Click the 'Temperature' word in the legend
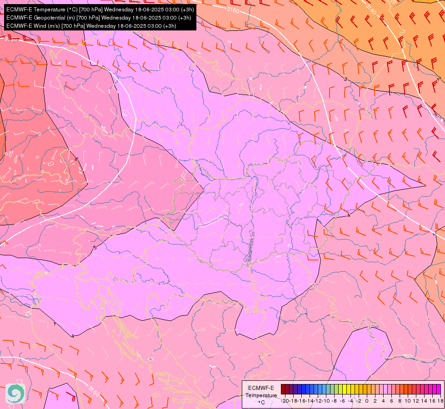 (261, 395)
